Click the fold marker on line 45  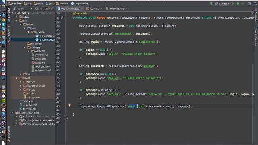point(66,114)
